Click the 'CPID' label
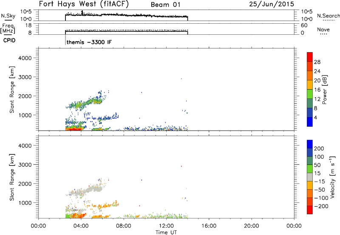This screenshot has width=340, height=235. [9, 40]
